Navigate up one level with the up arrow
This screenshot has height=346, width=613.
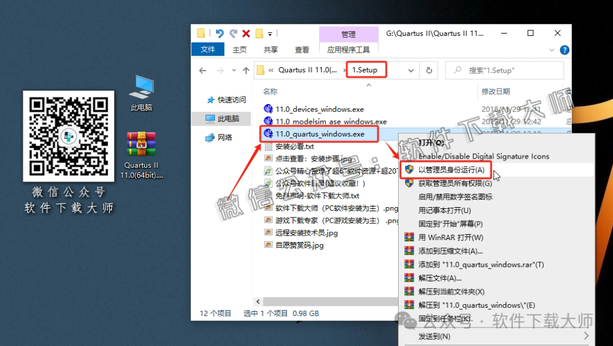pyautogui.click(x=245, y=70)
